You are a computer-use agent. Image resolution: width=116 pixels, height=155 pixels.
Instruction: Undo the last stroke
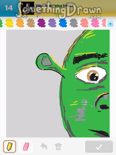(x=44, y=146)
